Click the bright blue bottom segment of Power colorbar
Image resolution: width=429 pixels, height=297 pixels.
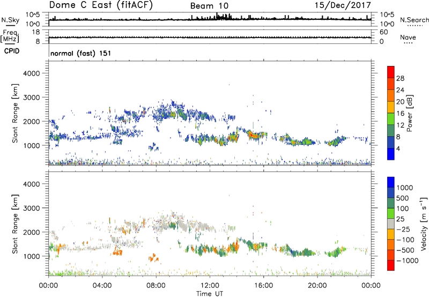[391, 154]
